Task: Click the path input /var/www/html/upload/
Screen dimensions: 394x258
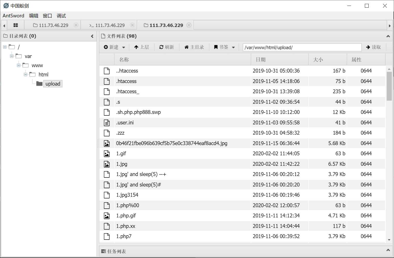Action: point(302,48)
